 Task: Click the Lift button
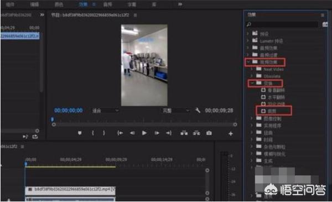[184, 133]
